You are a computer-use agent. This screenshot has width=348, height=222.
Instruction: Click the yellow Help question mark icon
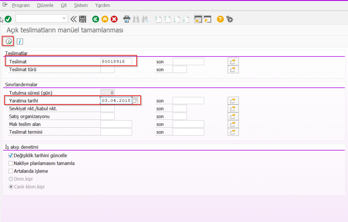(220, 19)
